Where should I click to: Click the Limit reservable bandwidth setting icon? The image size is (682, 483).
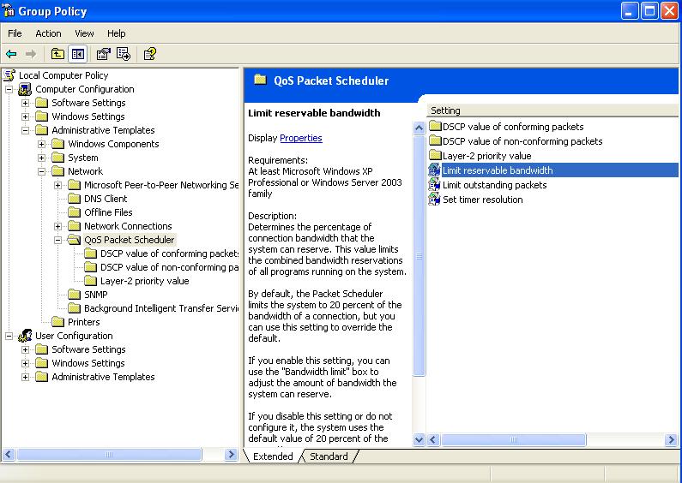click(x=434, y=170)
